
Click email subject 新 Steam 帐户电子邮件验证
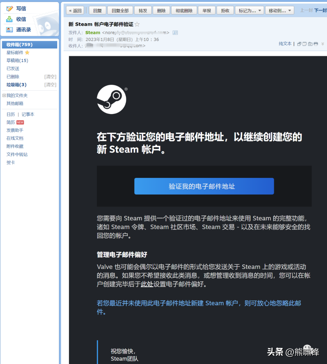click(101, 24)
